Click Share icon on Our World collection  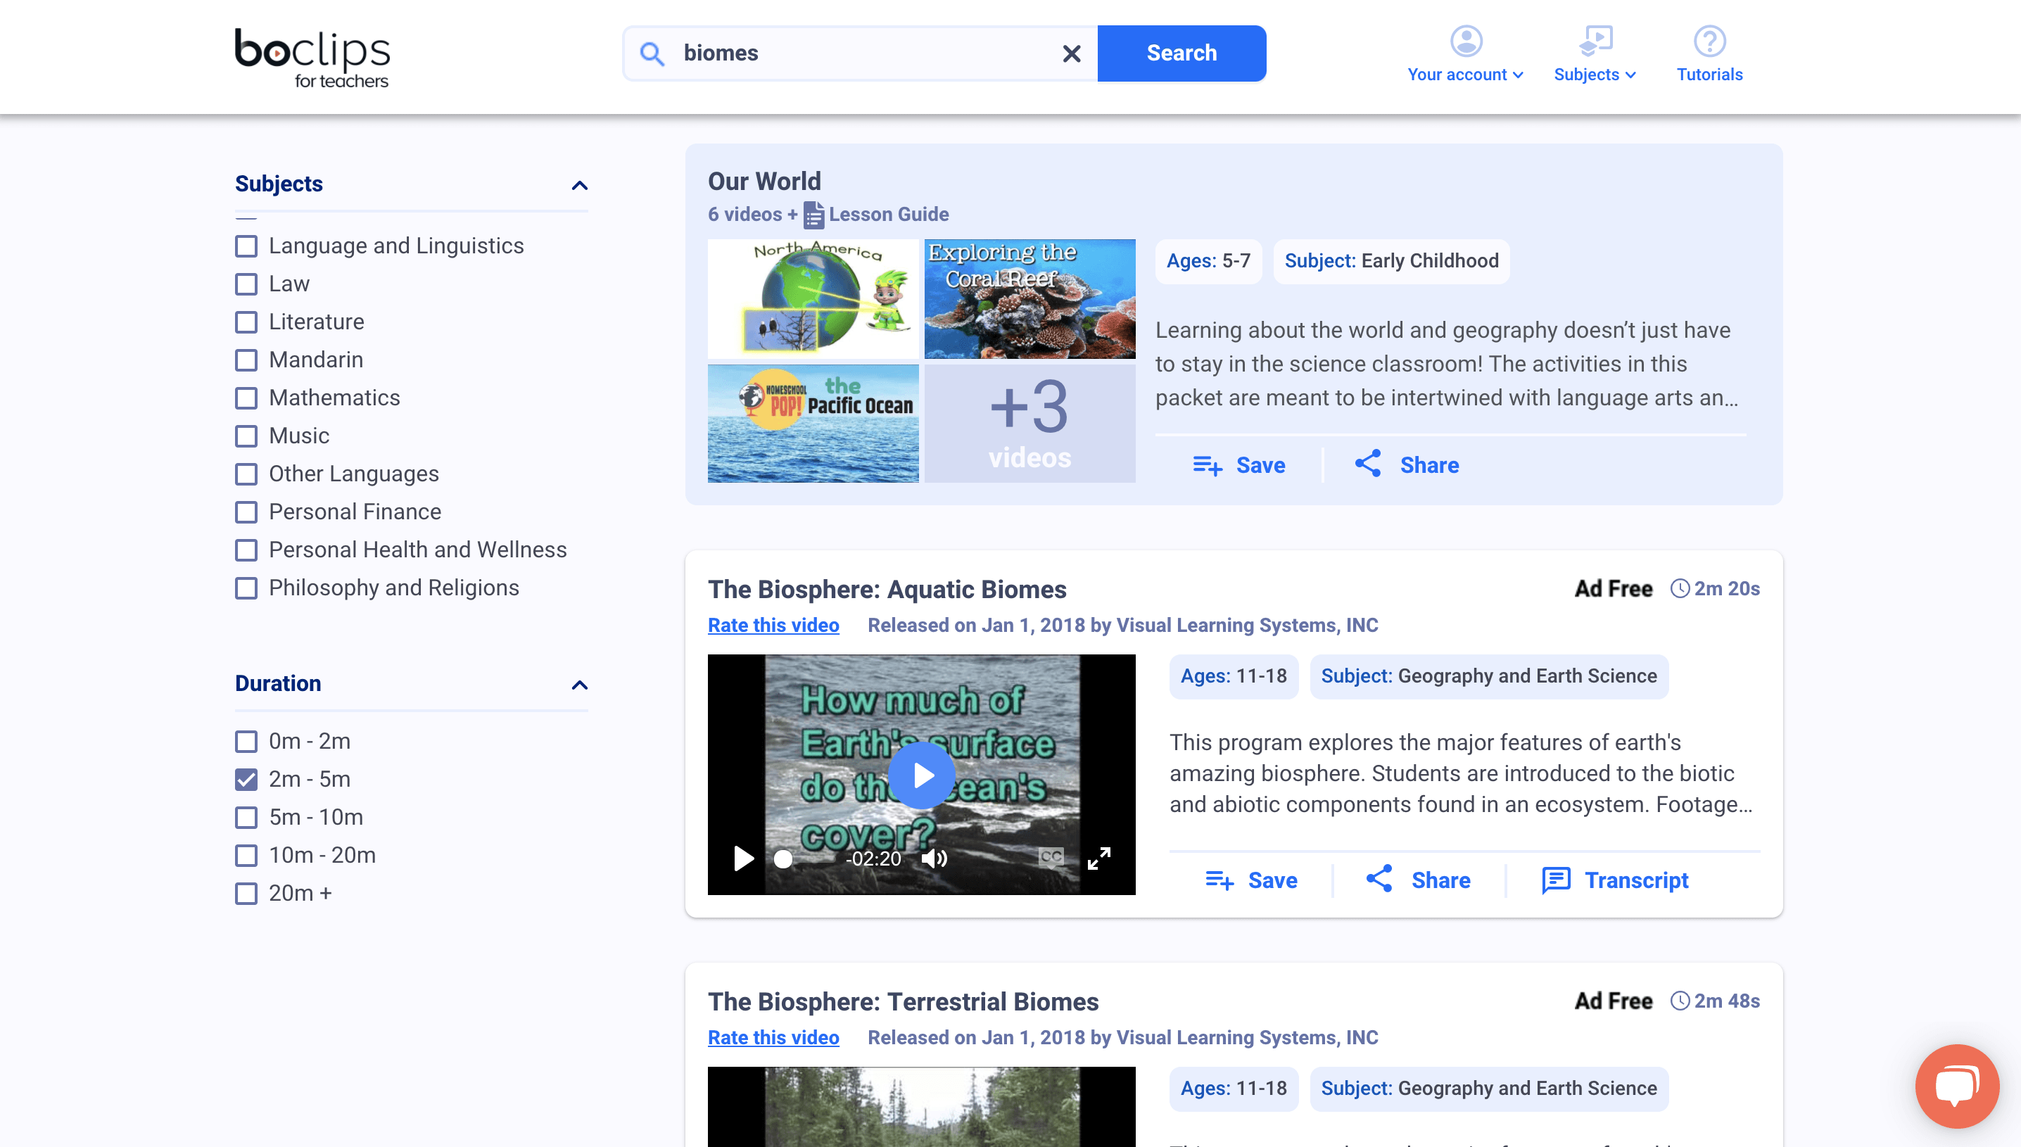click(1368, 464)
